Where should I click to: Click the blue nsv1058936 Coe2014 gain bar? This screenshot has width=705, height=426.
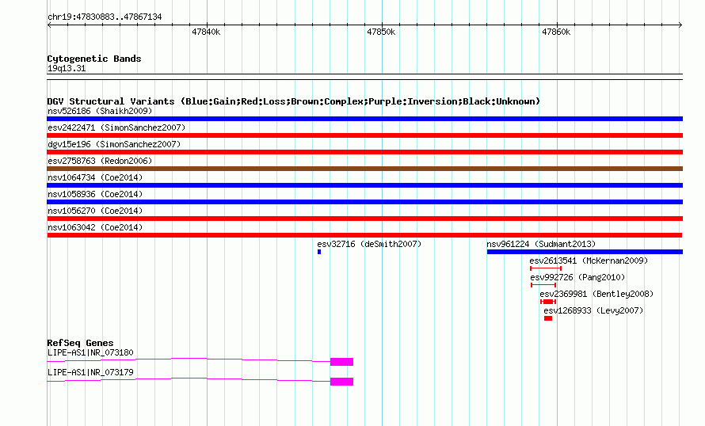[364, 202]
